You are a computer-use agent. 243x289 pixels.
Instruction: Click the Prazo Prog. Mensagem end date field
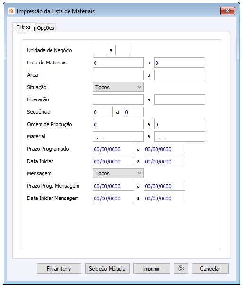165,186
